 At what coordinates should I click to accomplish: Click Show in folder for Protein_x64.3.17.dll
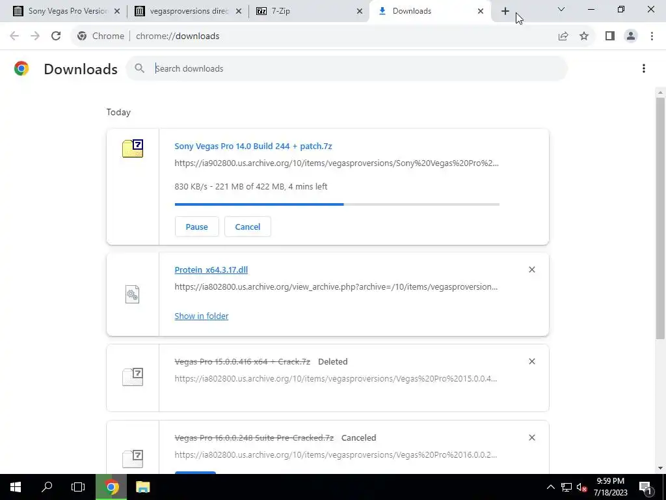pos(202,316)
